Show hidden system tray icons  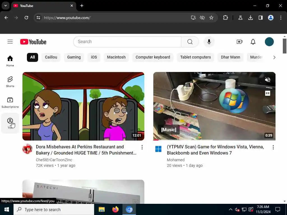(231, 209)
